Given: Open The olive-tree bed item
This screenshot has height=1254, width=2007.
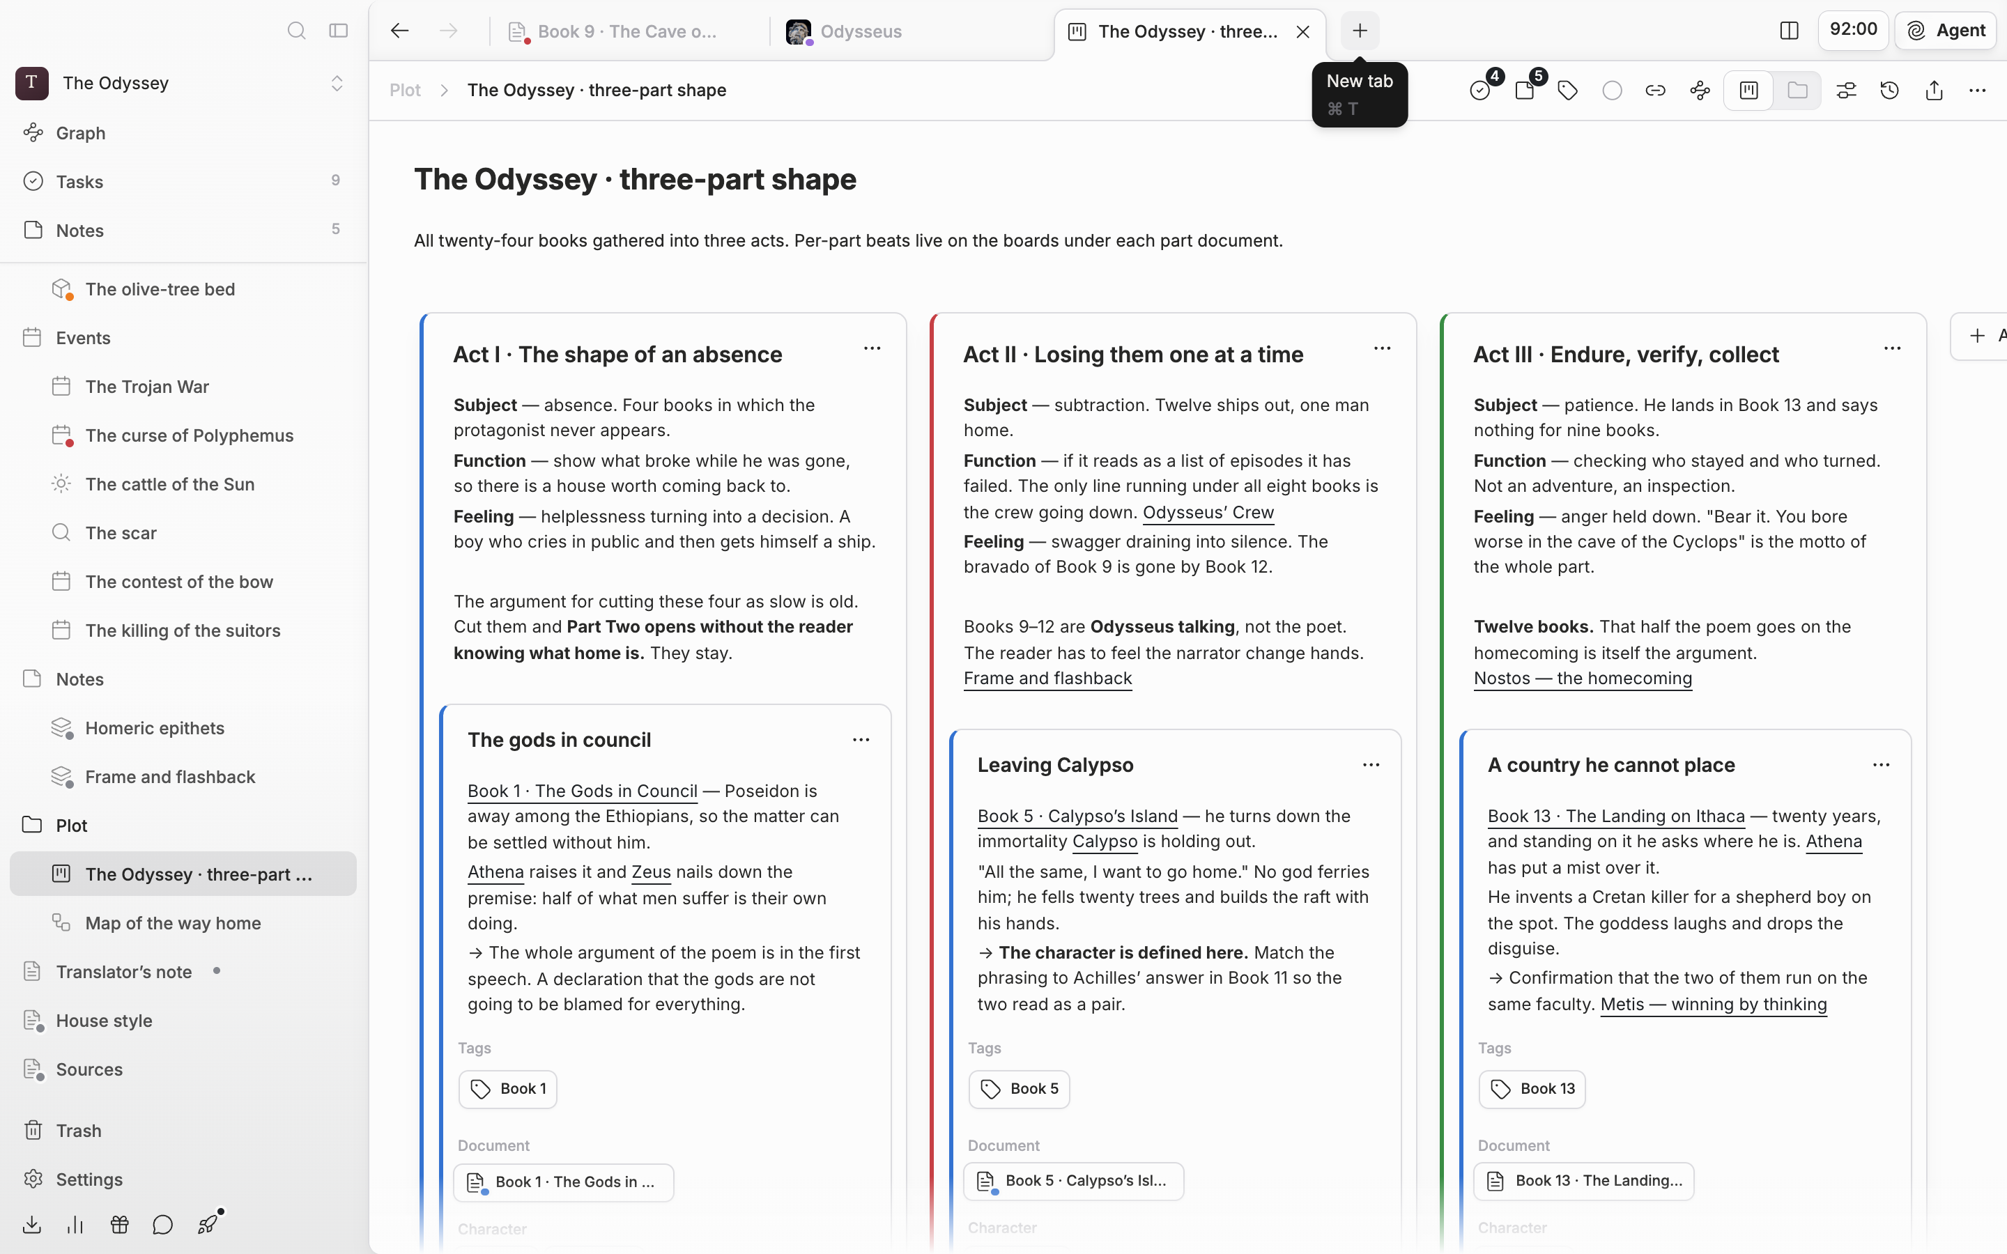Looking at the screenshot, I should click(183, 289).
